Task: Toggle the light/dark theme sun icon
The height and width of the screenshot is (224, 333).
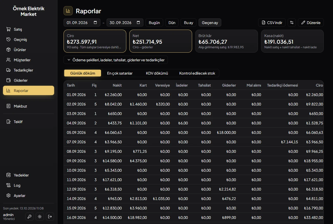Action: tap(40, 217)
